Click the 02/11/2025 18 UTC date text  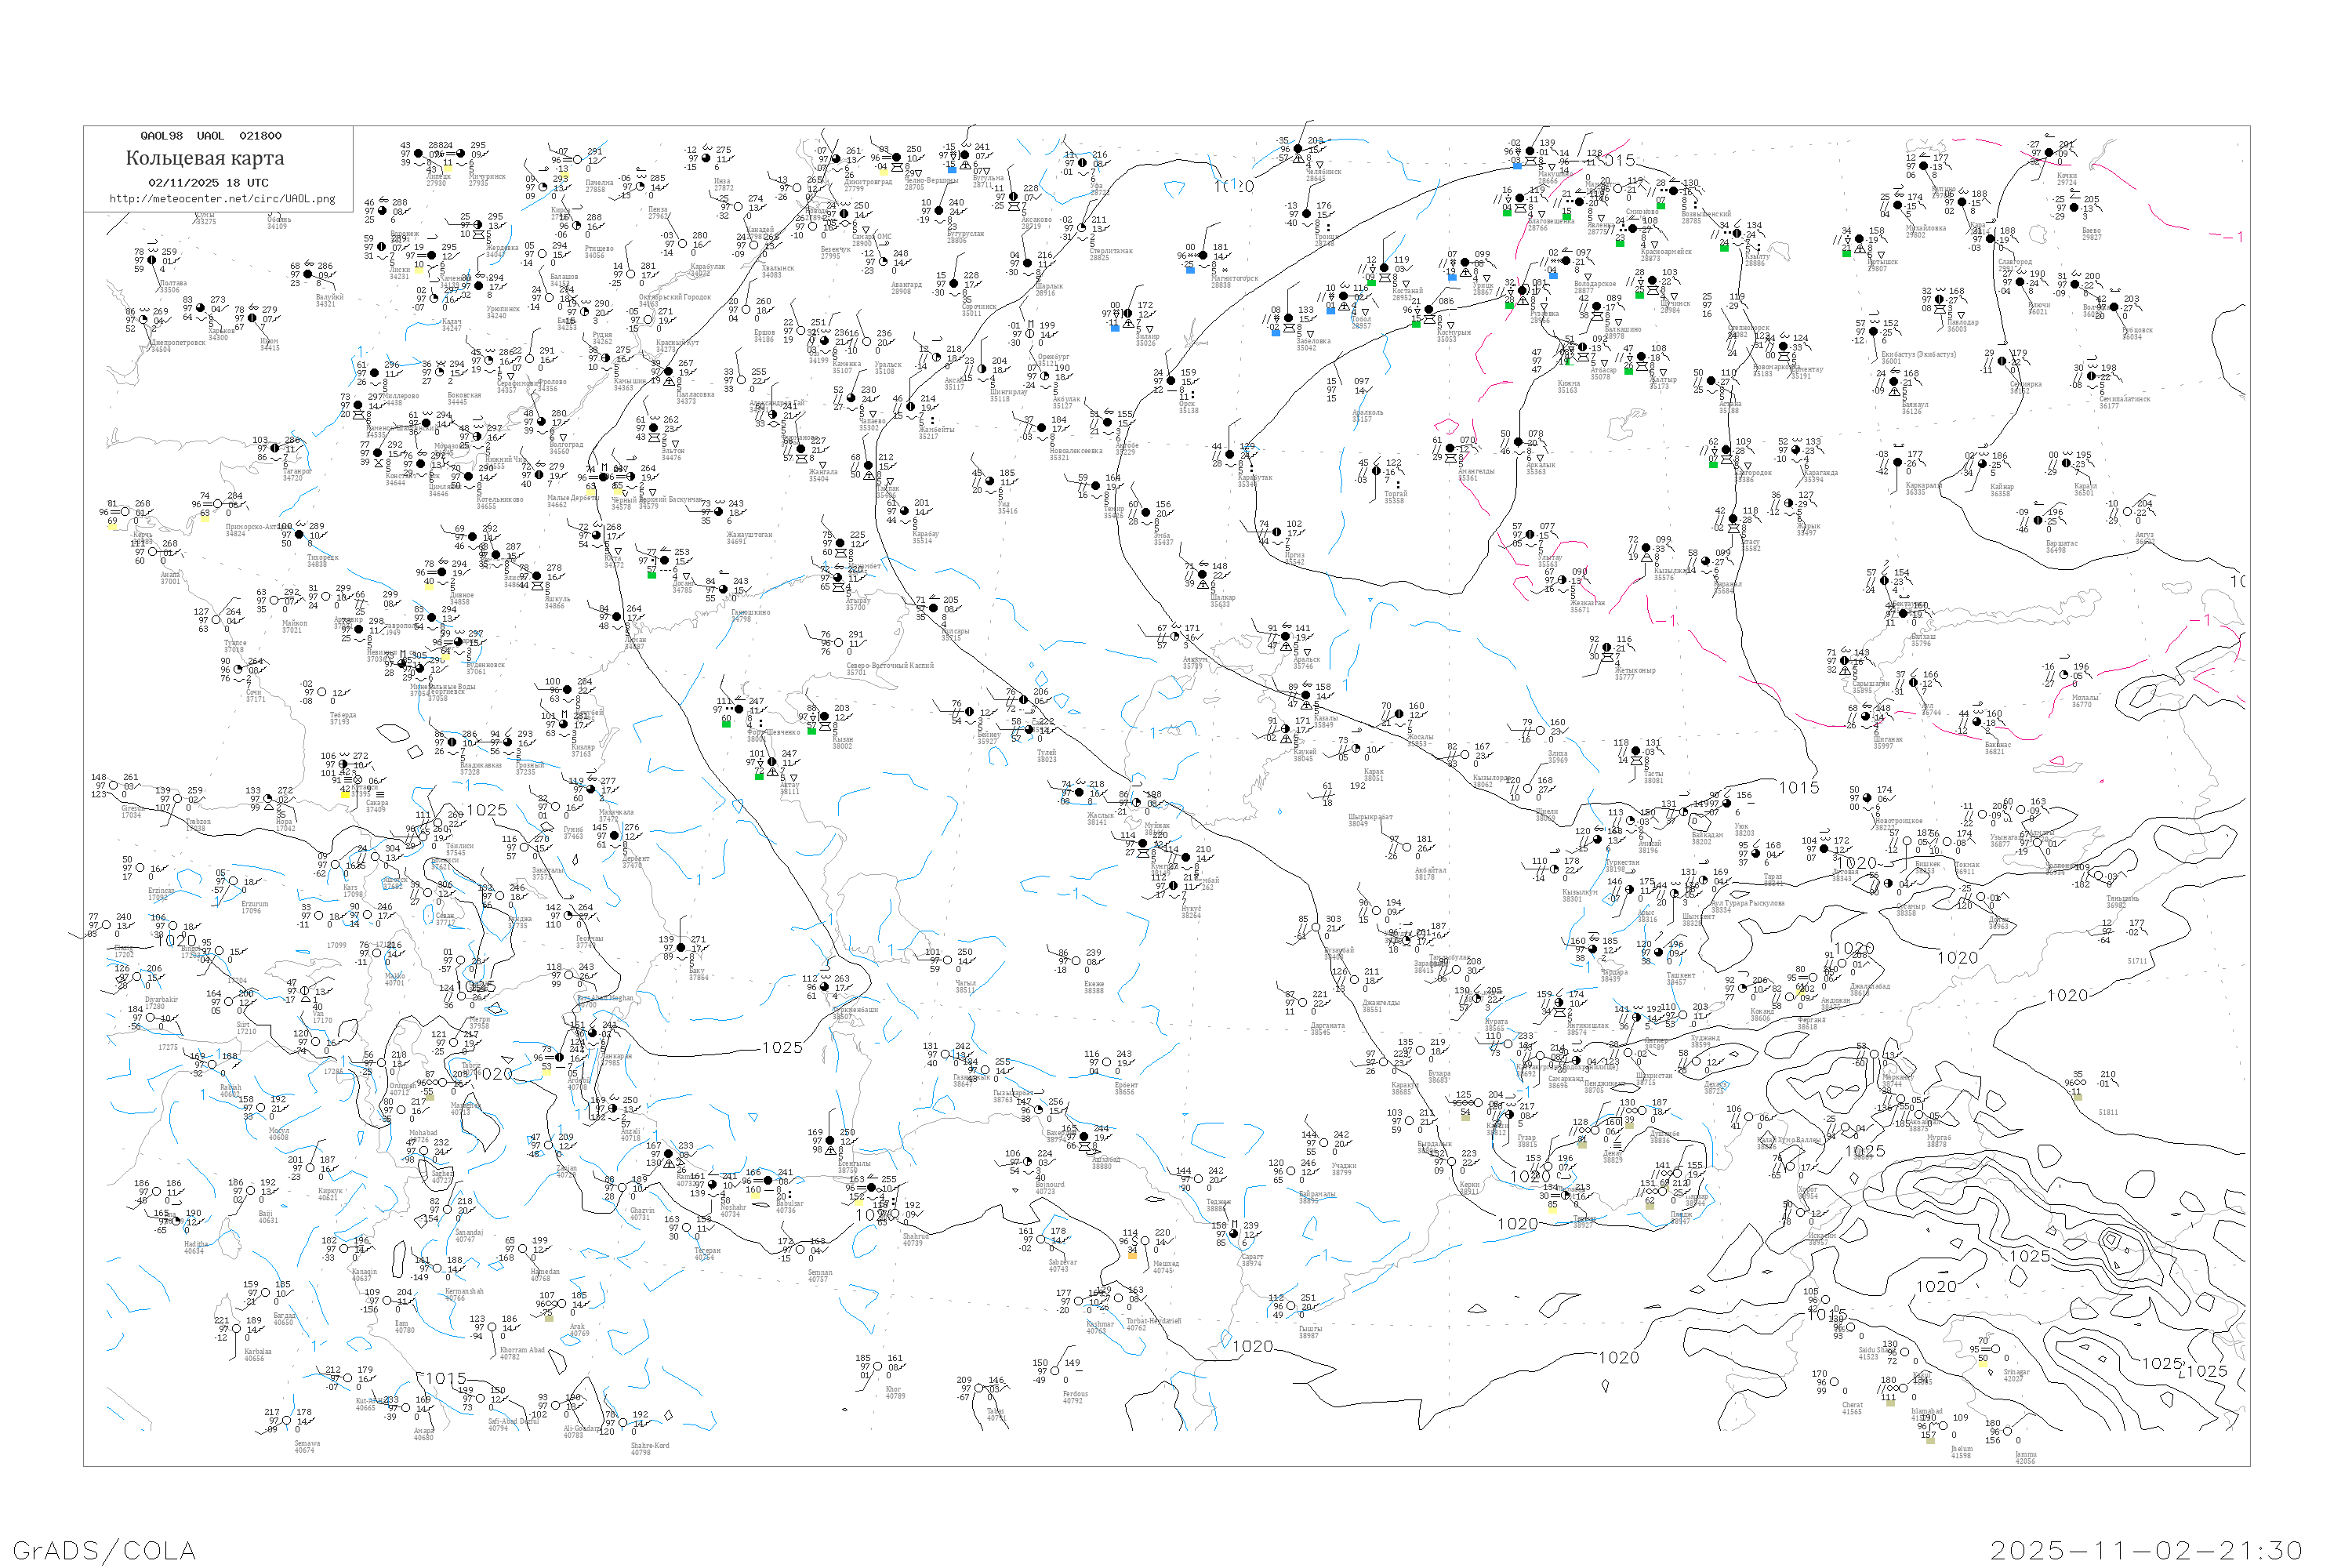(x=208, y=183)
